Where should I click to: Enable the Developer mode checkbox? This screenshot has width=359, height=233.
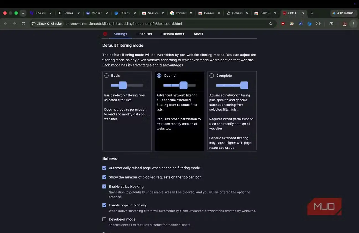104,219
